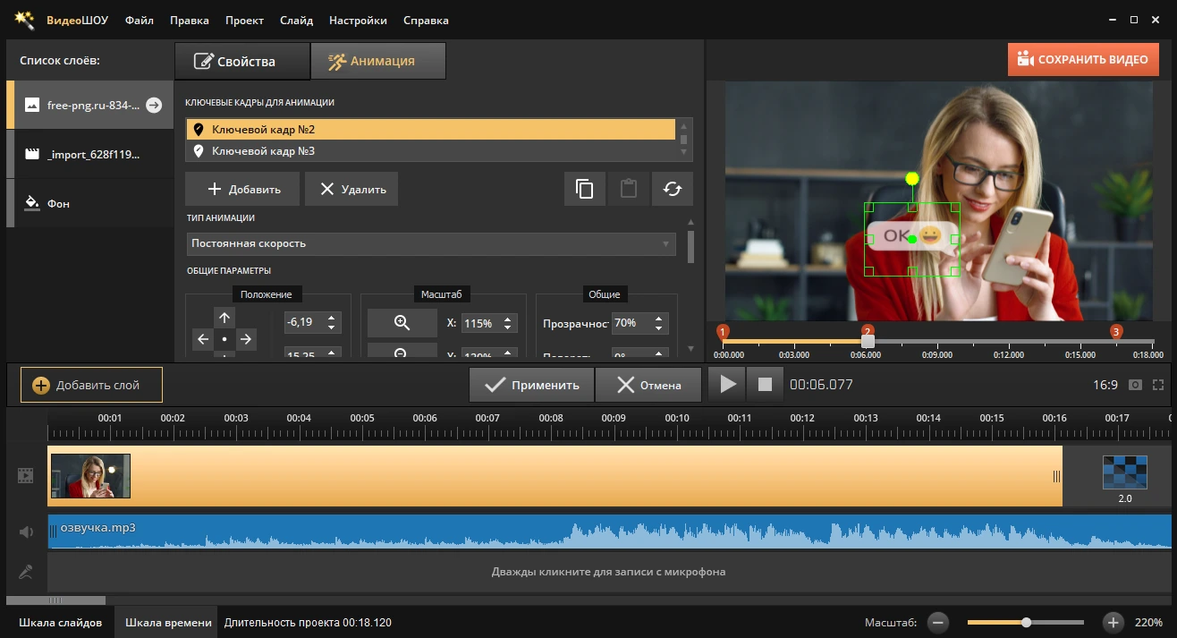Image resolution: width=1177 pixels, height=638 pixels.
Task: Select Ключевой кадр №3 in the list
Action: point(431,151)
